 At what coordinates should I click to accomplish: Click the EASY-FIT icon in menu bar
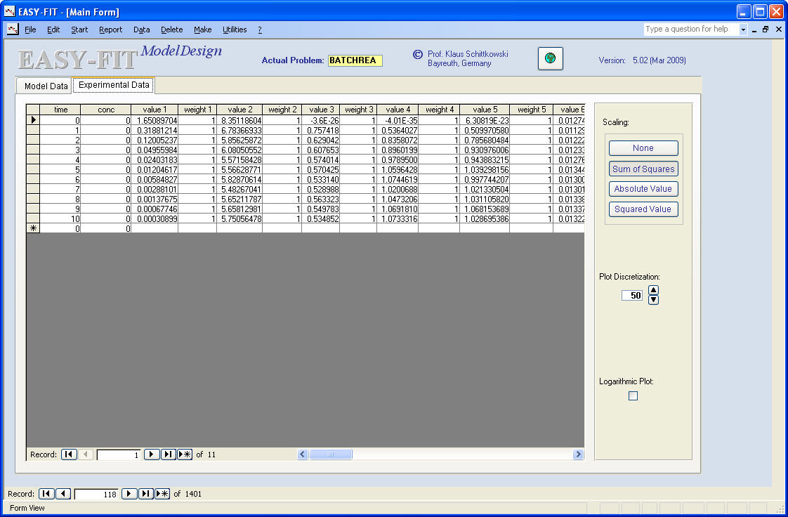[x=12, y=30]
